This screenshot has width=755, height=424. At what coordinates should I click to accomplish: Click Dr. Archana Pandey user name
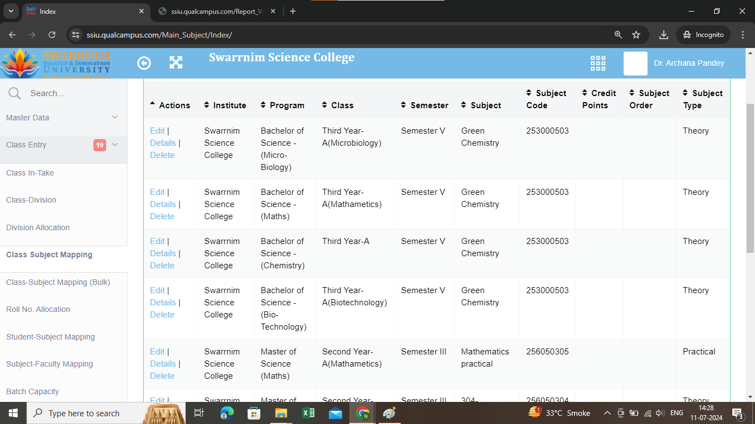689,63
